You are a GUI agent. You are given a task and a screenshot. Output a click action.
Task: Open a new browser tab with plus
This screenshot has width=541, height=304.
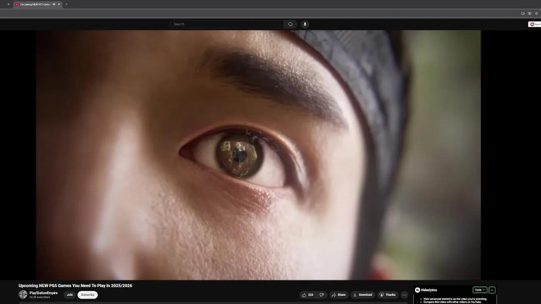(66, 4)
